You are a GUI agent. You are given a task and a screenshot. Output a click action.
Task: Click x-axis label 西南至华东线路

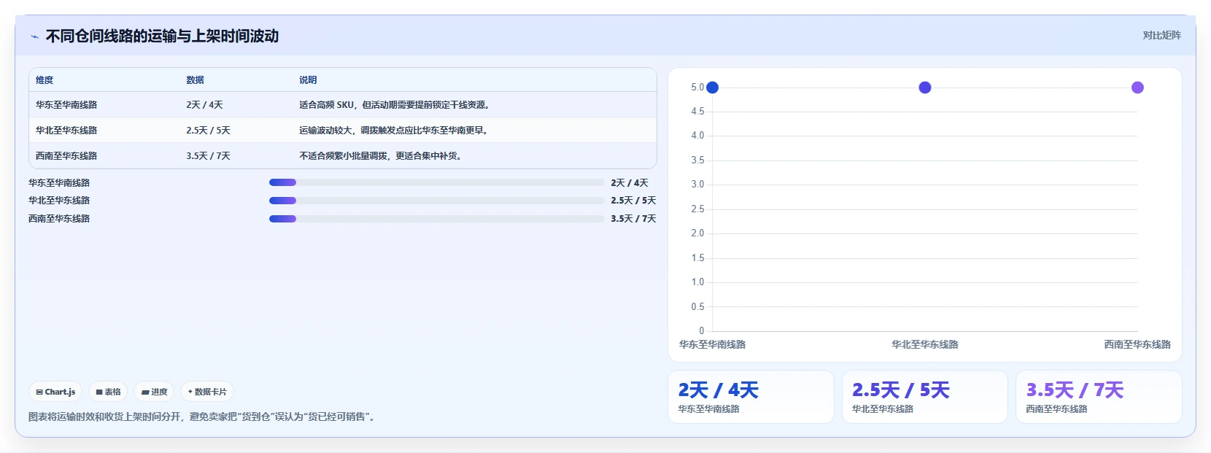coord(1137,344)
